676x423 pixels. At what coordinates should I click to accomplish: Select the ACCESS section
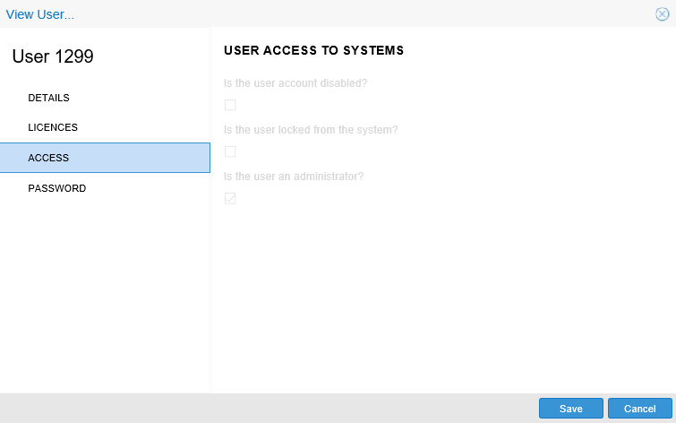coord(48,158)
